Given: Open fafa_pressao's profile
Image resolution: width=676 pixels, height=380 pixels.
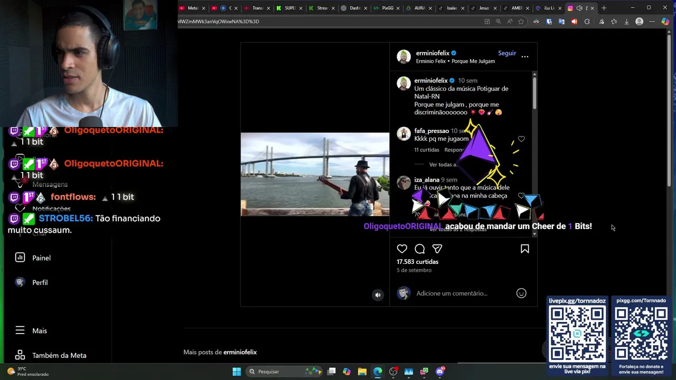Looking at the screenshot, I should [x=431, y=131].
